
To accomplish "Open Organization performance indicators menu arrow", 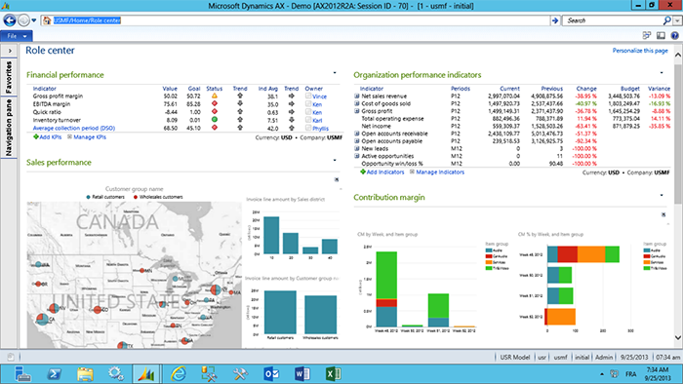I will (x=662, y=73).
